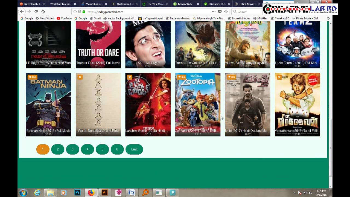Screen dimensions: 350x197
Task: Close the Movie24k.tv tab
Action: point(198,4)
